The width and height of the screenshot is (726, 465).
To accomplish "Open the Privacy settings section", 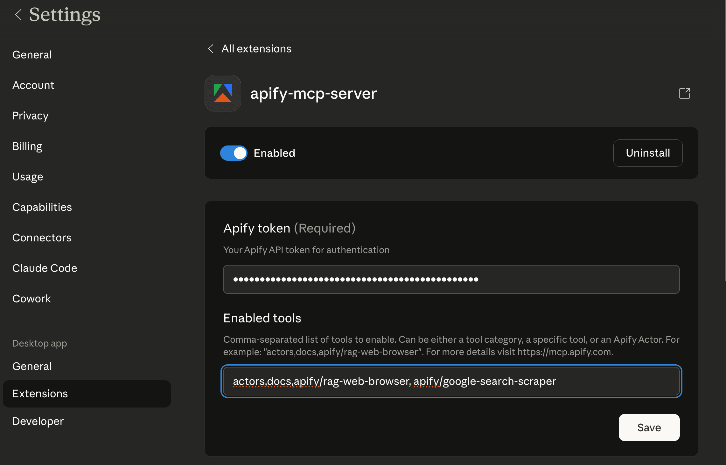I will tap(30, 116).
